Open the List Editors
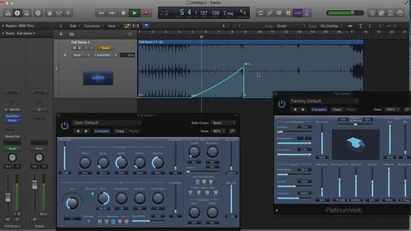 [372, 13]
